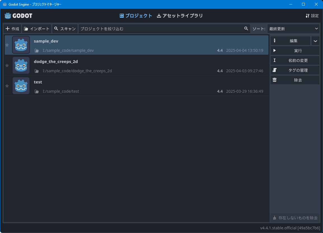323x233 pixels.
Task: Select the dodge_the_creeps_2d project name
Action: click(56, 61)
